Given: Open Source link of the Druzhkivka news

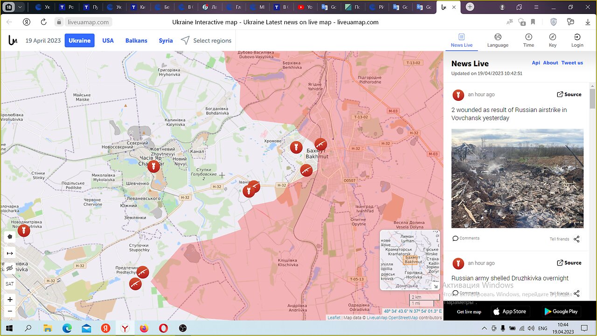Looking at the screenshot, I should (x=569, y=263).
